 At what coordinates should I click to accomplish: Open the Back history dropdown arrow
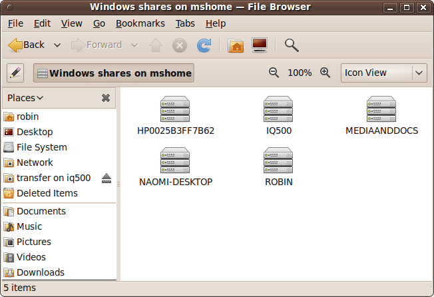click(57, 45)
